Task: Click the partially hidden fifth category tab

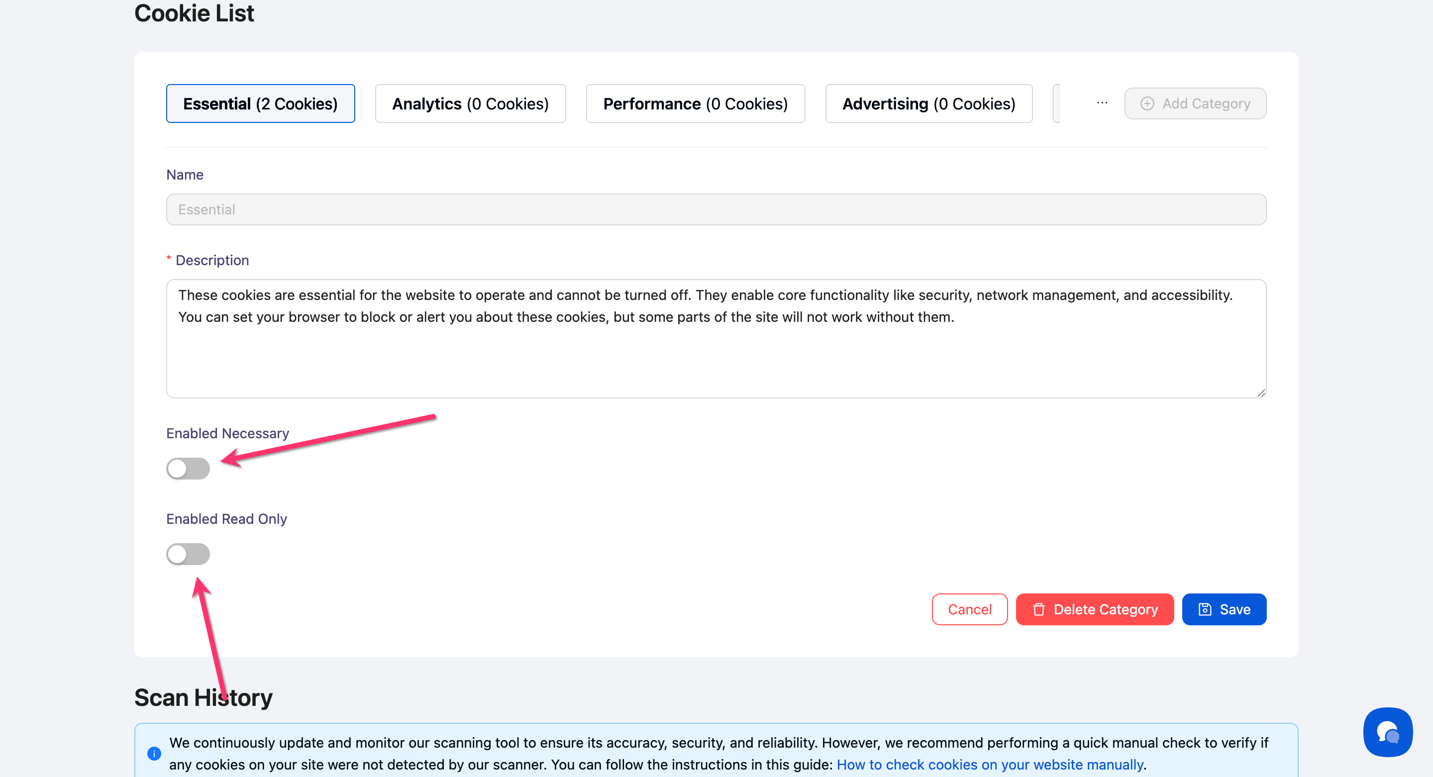Action: [x=1056, y=103]
